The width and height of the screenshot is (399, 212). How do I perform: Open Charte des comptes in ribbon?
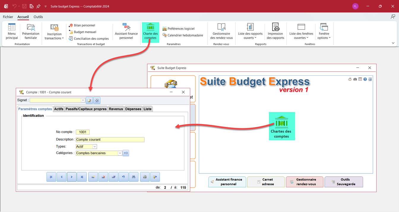pos(150,32)
